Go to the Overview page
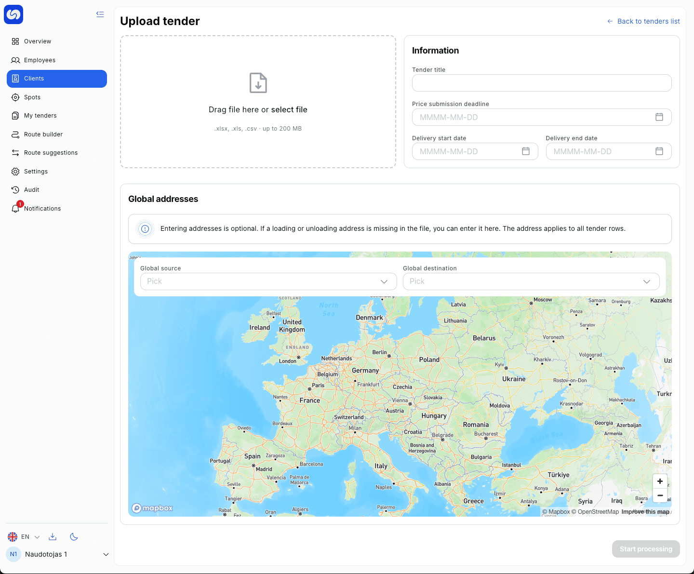694x574 pixels. tap(57, 41)
